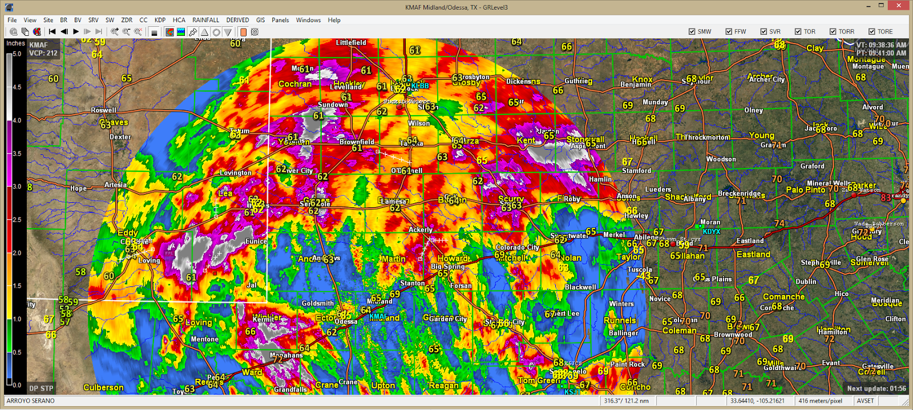This screenshot has width=913, height=410.
Task: Toggle the upward triangle toolbar icon
Action: point(204,32)
